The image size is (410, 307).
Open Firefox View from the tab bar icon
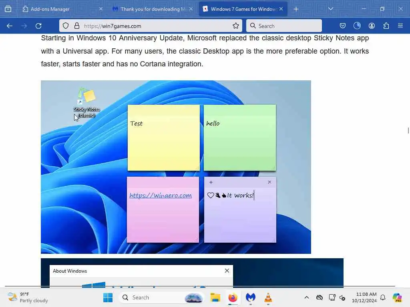(8, 9)
